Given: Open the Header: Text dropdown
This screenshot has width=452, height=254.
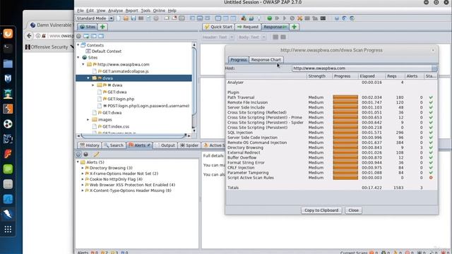Looking at the screenshot, I should [x=218, y=37].
